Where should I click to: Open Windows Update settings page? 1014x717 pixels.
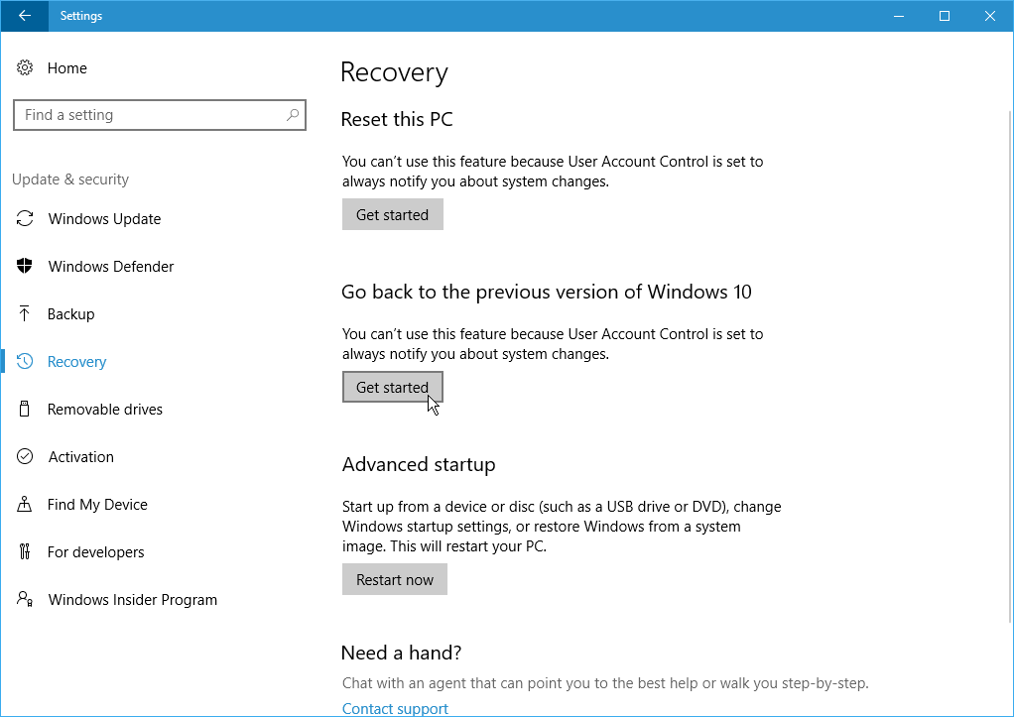(x=104, y=219)
